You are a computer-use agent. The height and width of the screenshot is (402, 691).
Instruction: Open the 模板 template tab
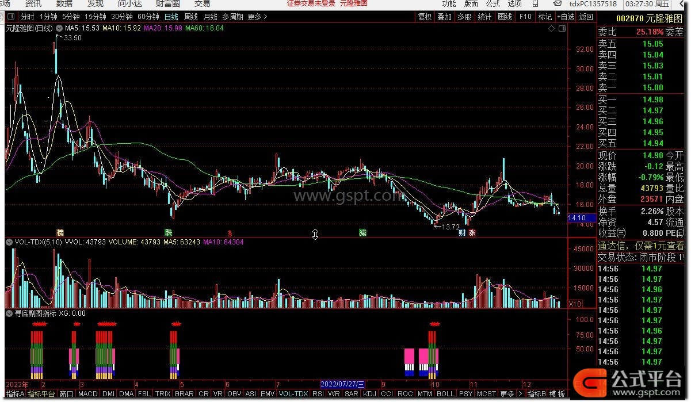click(557, 394)
